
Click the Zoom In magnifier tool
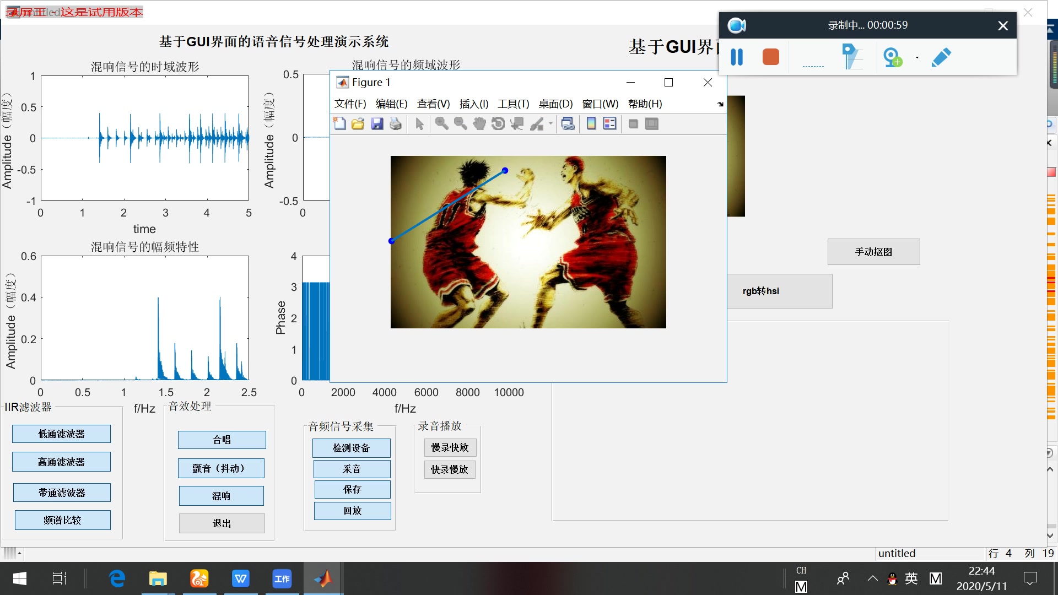[x=441, y=123]
